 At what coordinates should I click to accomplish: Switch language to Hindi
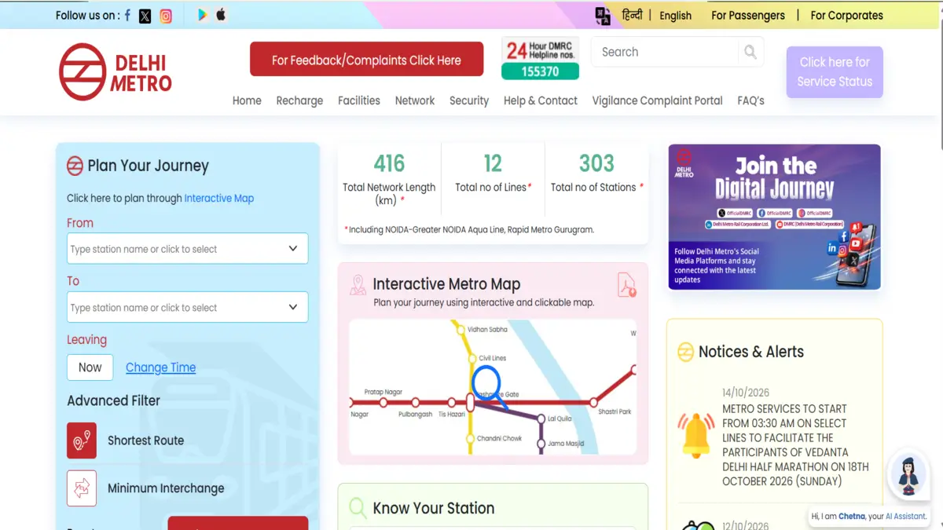pos(632,15)
